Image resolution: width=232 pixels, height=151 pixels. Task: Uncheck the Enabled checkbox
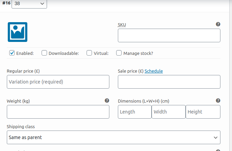(12, 53)
